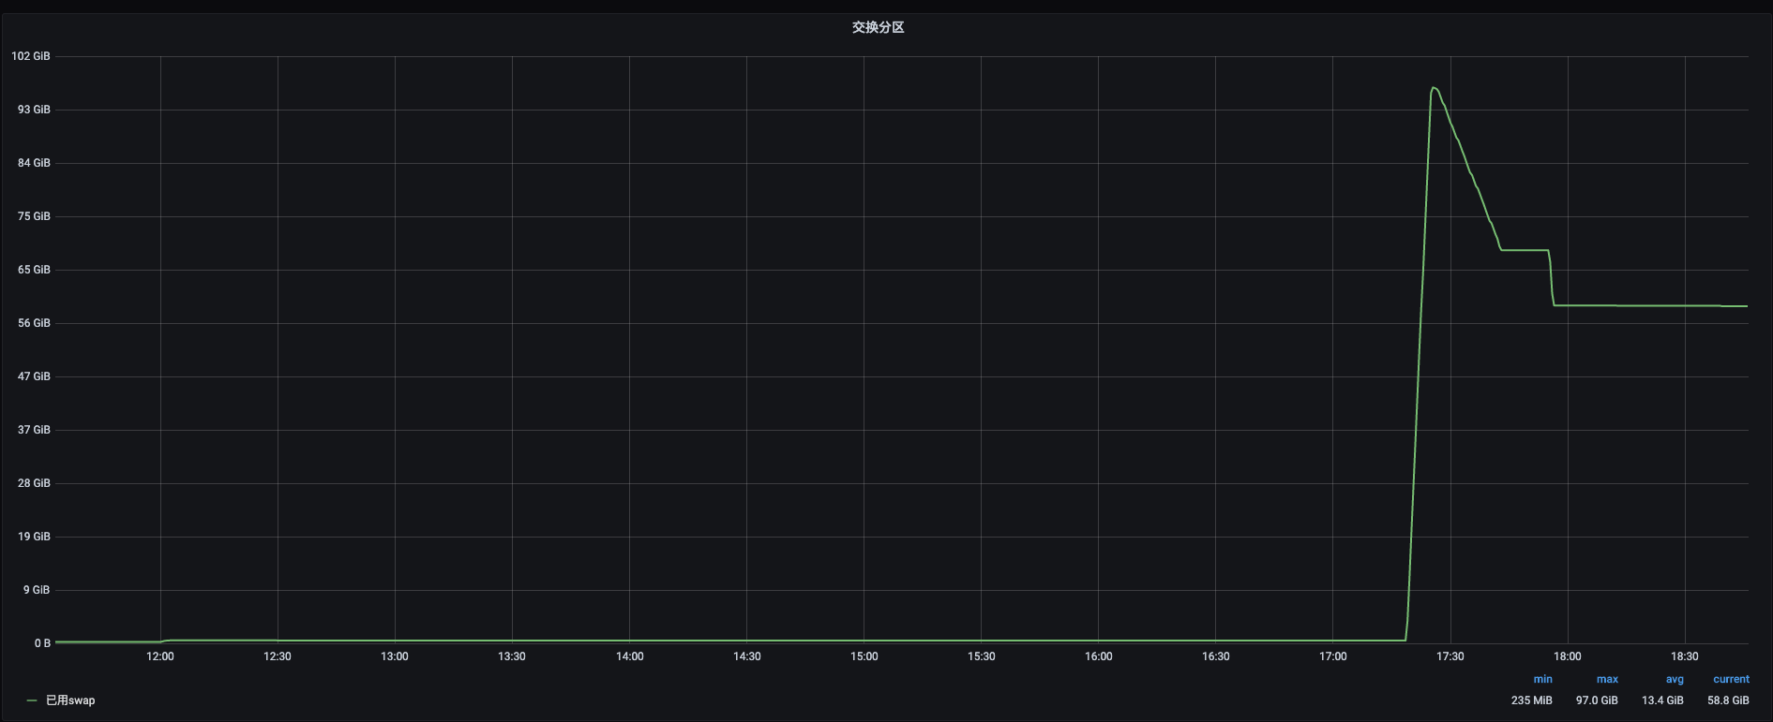Click the 18:30 time axis label

tap(1685, 656)
